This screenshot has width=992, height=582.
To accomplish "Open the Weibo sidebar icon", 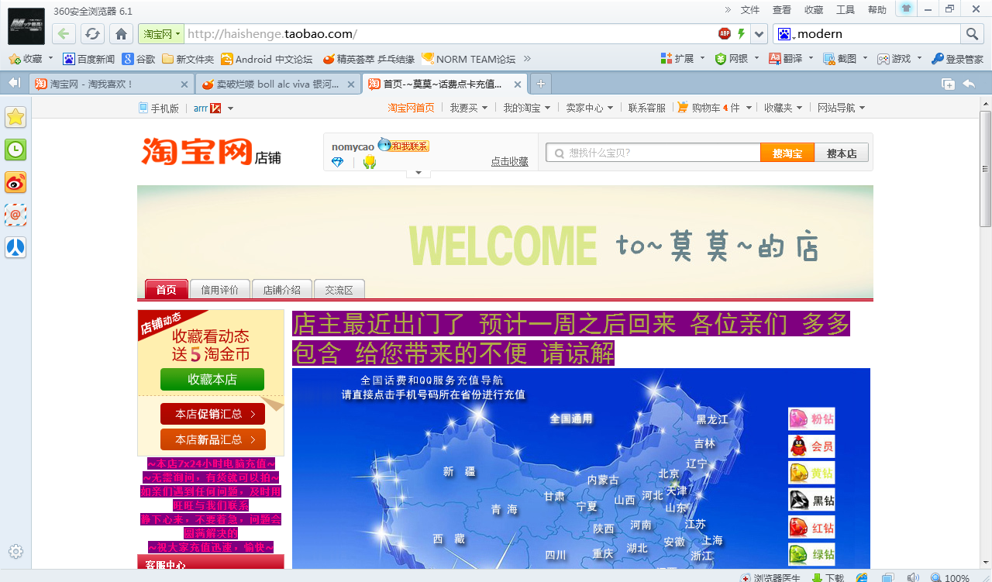I will point(15,182).
